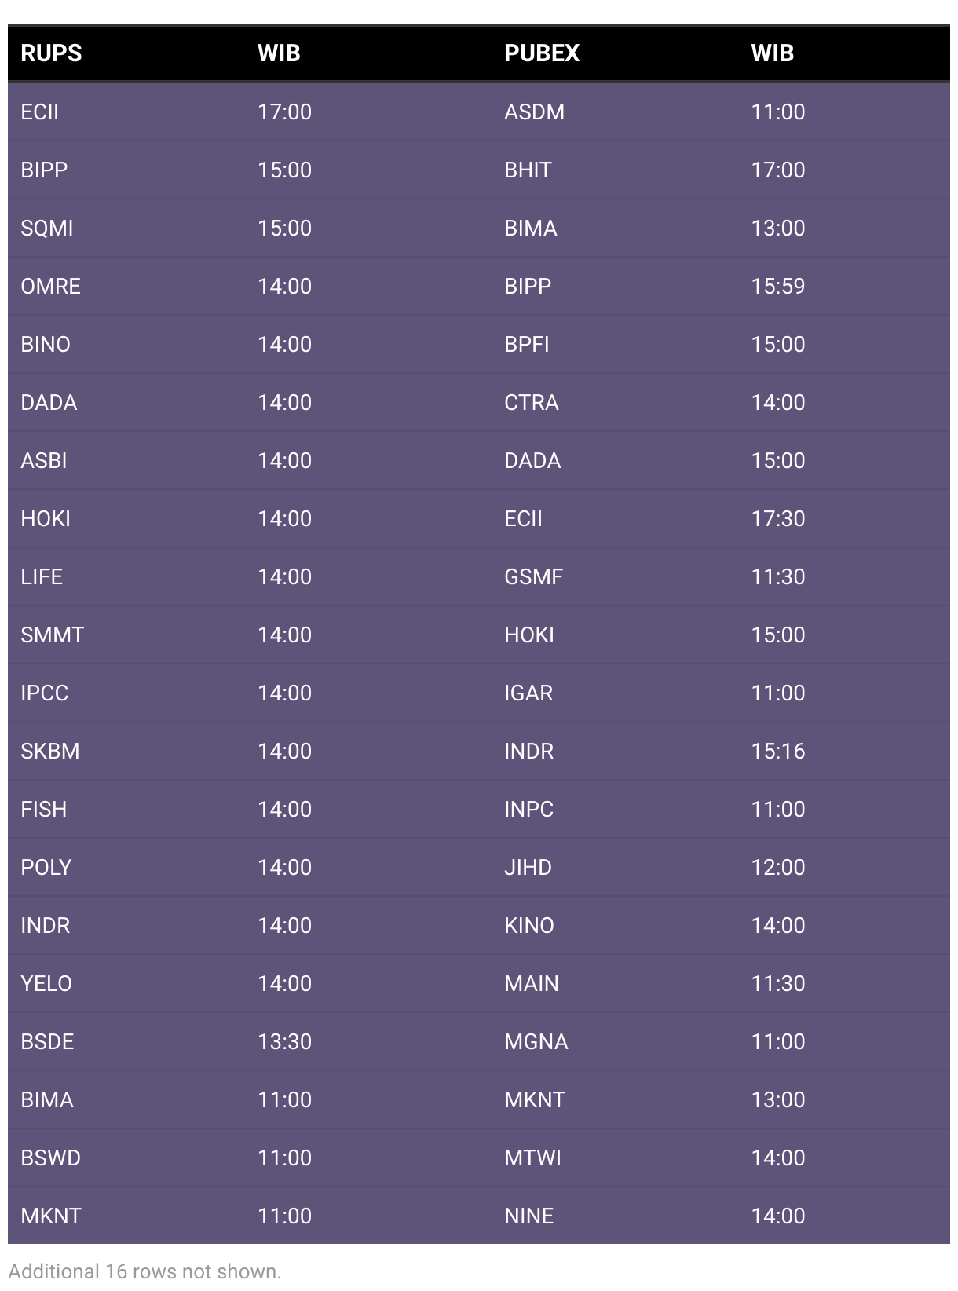Image resolution: width=958 pixels, height=1291 pixels.
Task: Click the 15:16 time for INDR
Action: (x=778, y=751)
